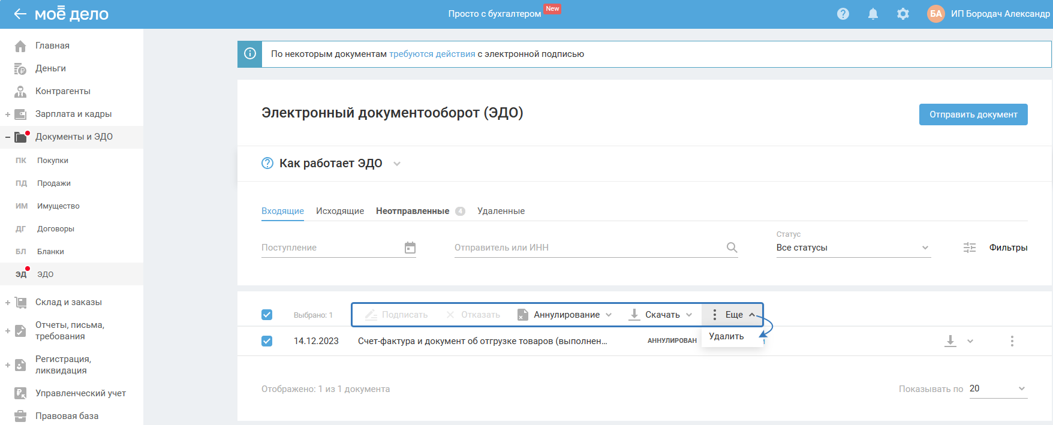Open the Аннулирование dropdown chevron
The image size is (1053, 425).
(x=609, y=315)
